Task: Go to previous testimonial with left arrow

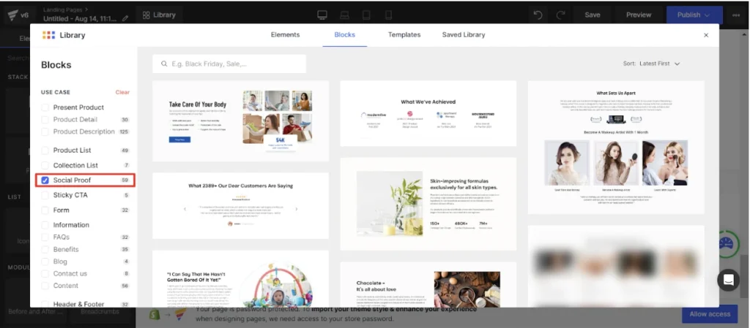Action: [185, 209]
